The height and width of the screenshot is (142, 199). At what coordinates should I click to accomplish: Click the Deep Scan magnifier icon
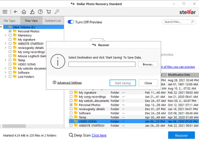[71, 135]
